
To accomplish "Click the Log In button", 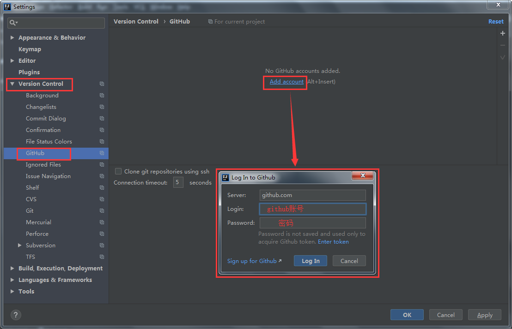I will (x=310, y=261).
